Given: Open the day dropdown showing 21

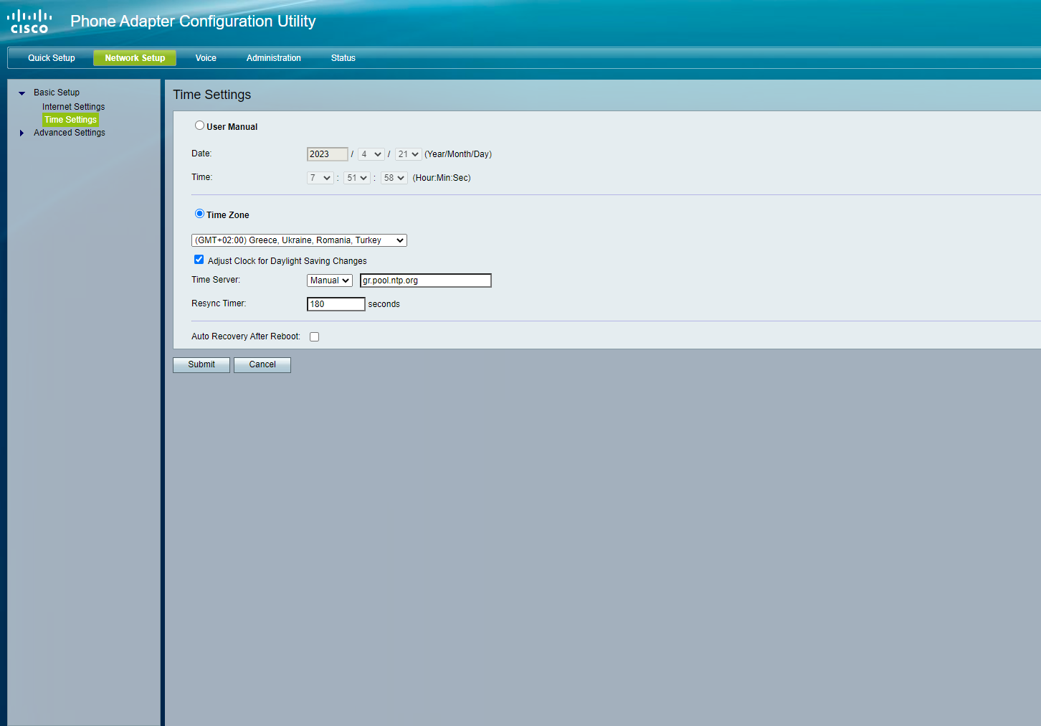Looking at the screenshot, I should click(x=409, y=154).
